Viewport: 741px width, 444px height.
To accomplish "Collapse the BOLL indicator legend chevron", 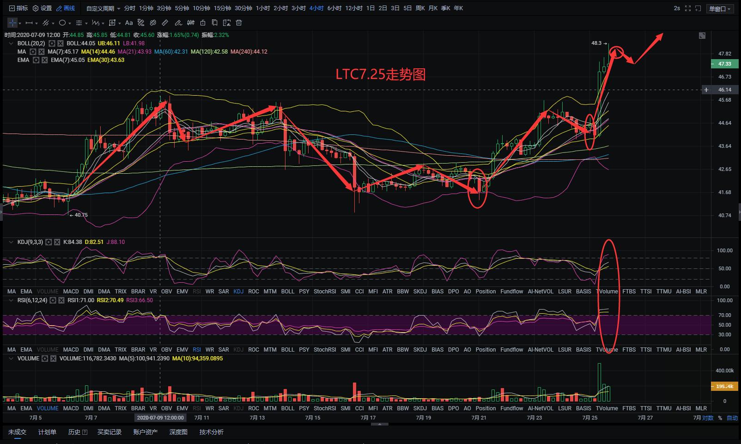I will 11,43.
